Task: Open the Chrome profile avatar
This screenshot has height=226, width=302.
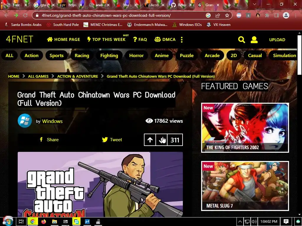Action: (x=286, y=15)
